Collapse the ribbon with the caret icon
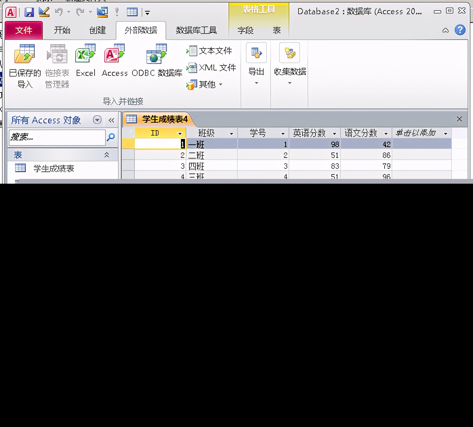The height and width of the screenshot is (427, 473). tap(446, 30)
